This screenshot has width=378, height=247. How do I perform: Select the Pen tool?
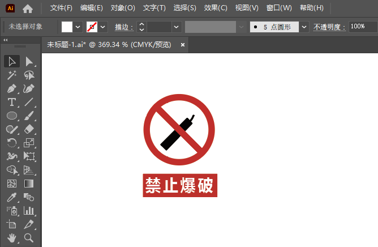tap(12, 88)
